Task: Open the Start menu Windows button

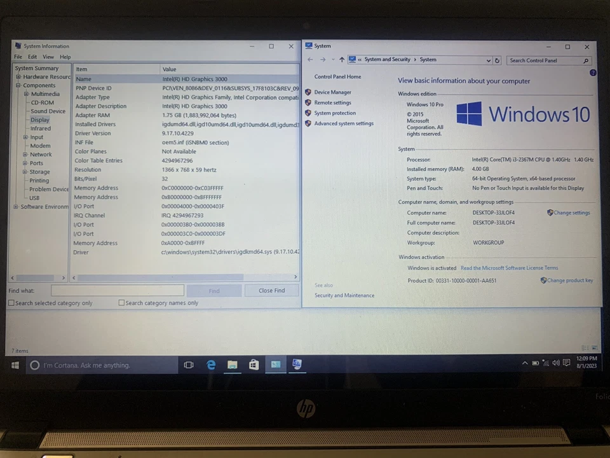Action: [x=15, y=364]
